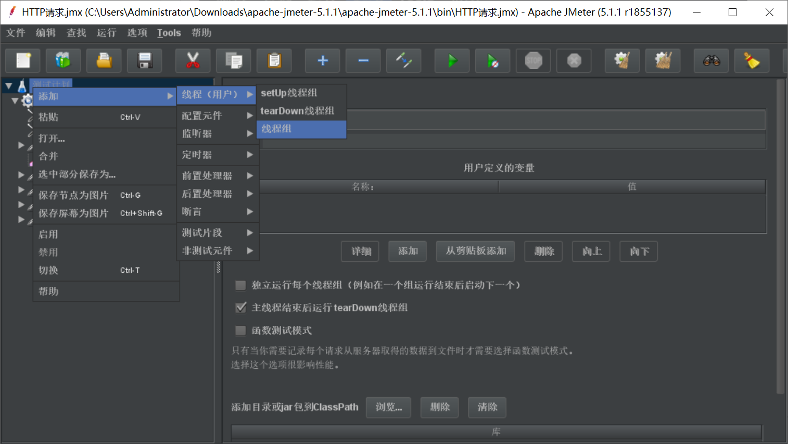Collapse all nodes with minus icon
Viewport: 788px width, 444px height.
coord(363,61)
